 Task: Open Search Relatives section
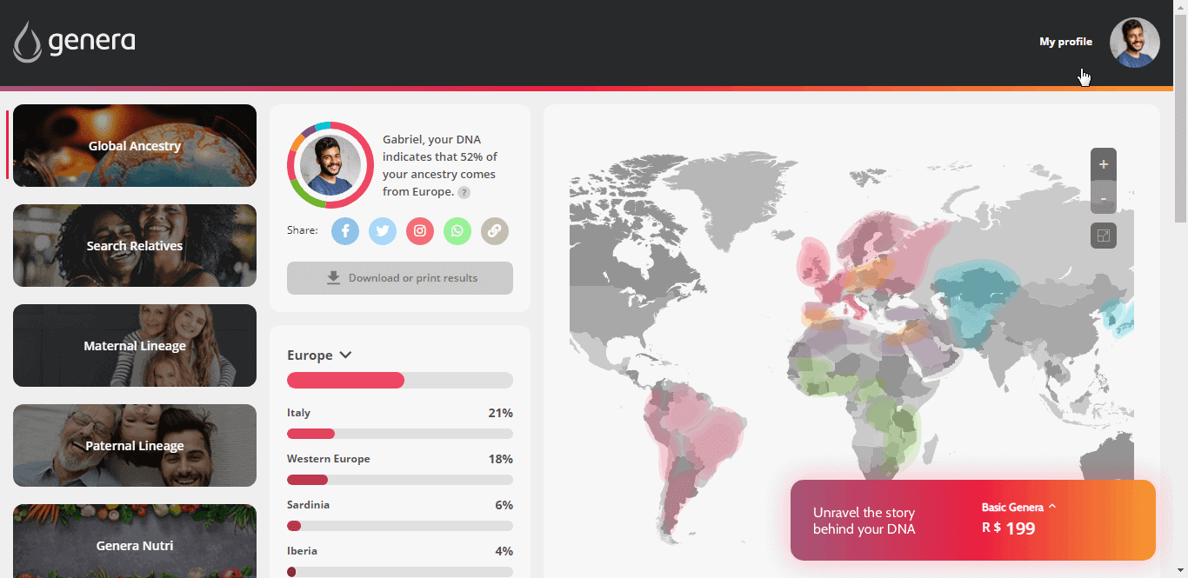135,246
